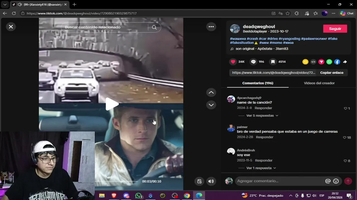Open the #meme hashtag

tap(276, 43)
